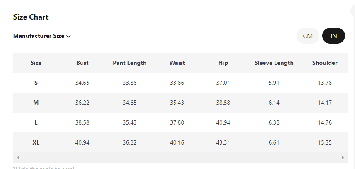Click the horizontal scrollbar track under the table
The image size is (355, 169).
[x=180, y=158]
